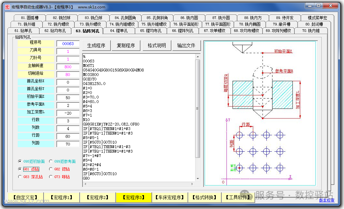Screen dimensions: 344x209
Task: Edit the 切削进给 field showing 80
Action: (x=68, y=75)
